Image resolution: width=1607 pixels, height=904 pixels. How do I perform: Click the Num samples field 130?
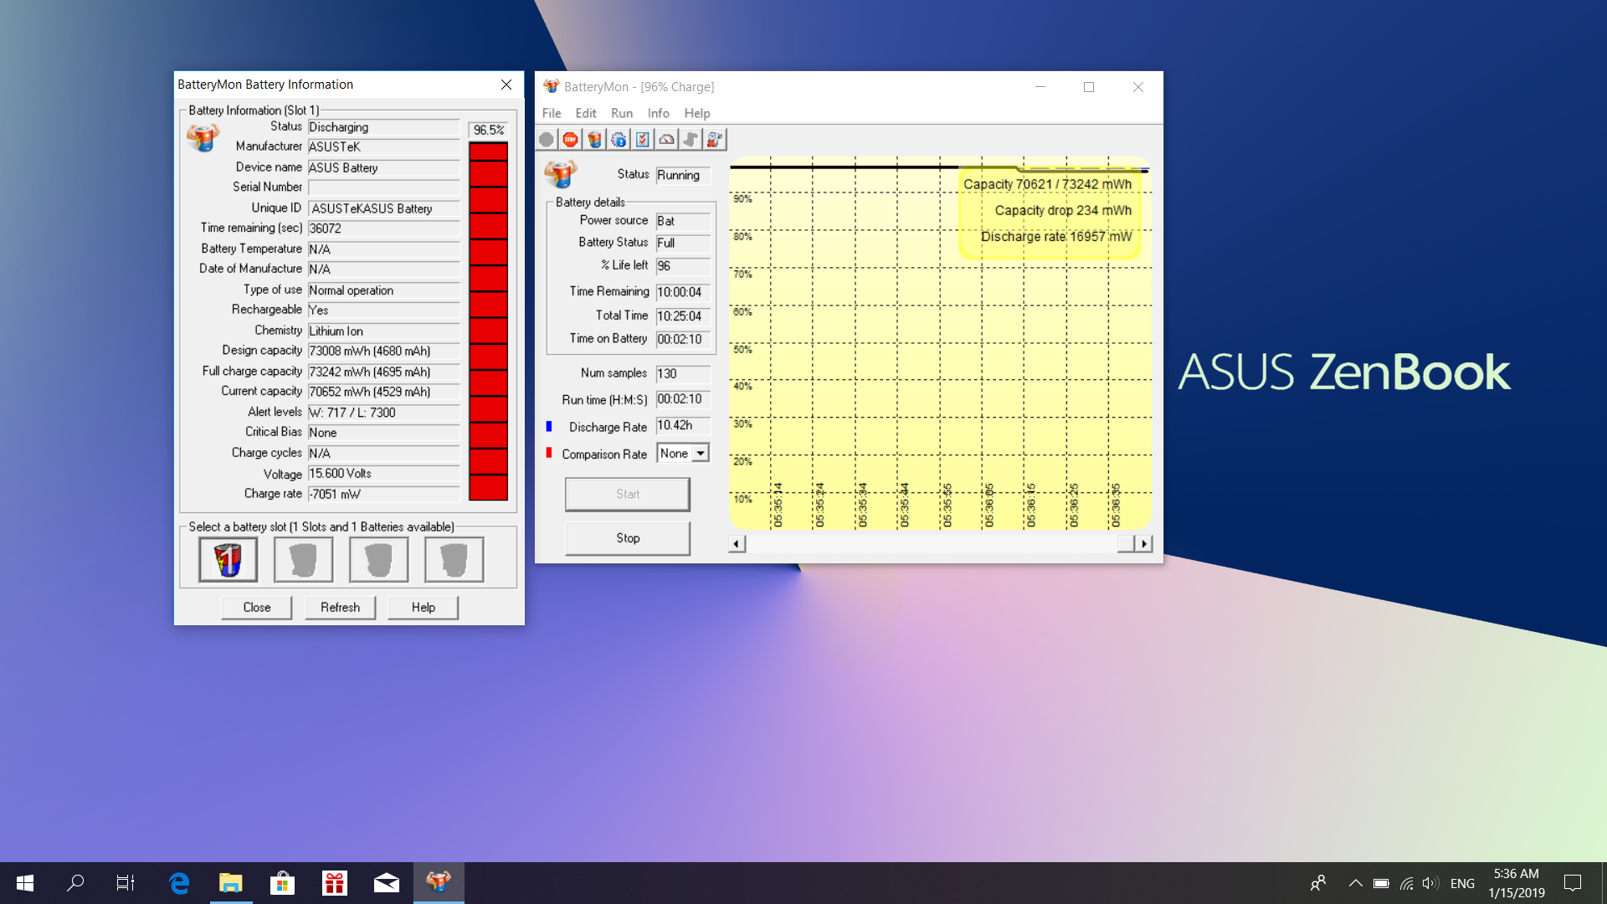tap(683, 373)
